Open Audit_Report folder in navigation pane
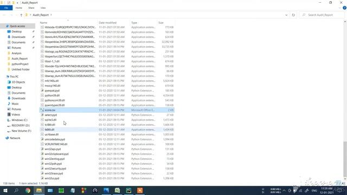 pyautogui.click(x=20, y=58)
